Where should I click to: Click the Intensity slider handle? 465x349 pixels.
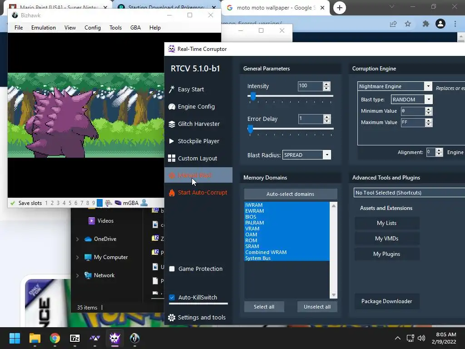click(253, 96)
